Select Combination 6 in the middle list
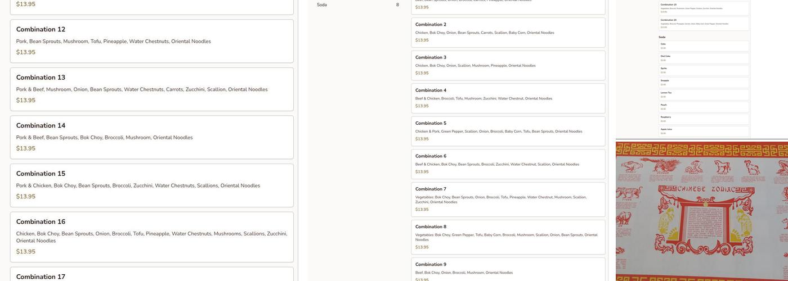 pyautogui.click(x=508, y=164)
